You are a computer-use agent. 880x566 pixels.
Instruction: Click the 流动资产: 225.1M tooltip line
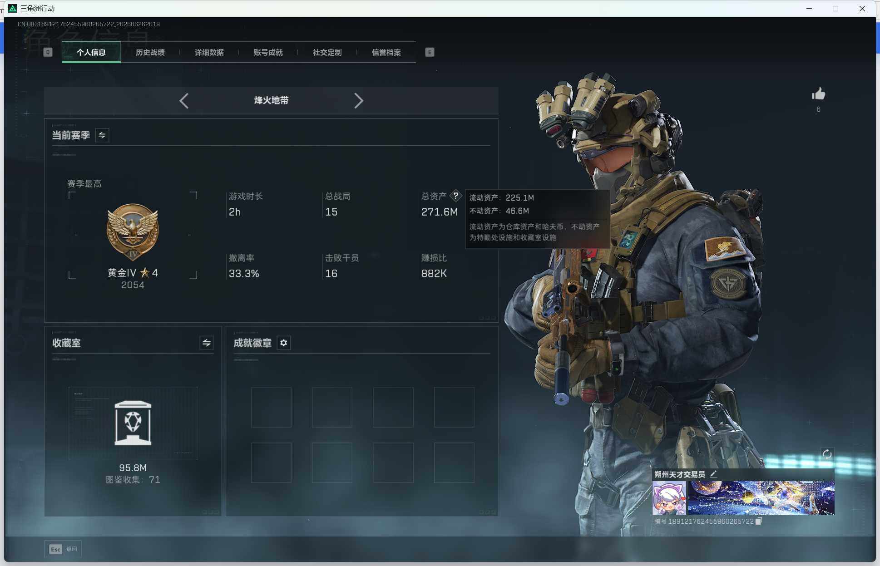(501, 198)
